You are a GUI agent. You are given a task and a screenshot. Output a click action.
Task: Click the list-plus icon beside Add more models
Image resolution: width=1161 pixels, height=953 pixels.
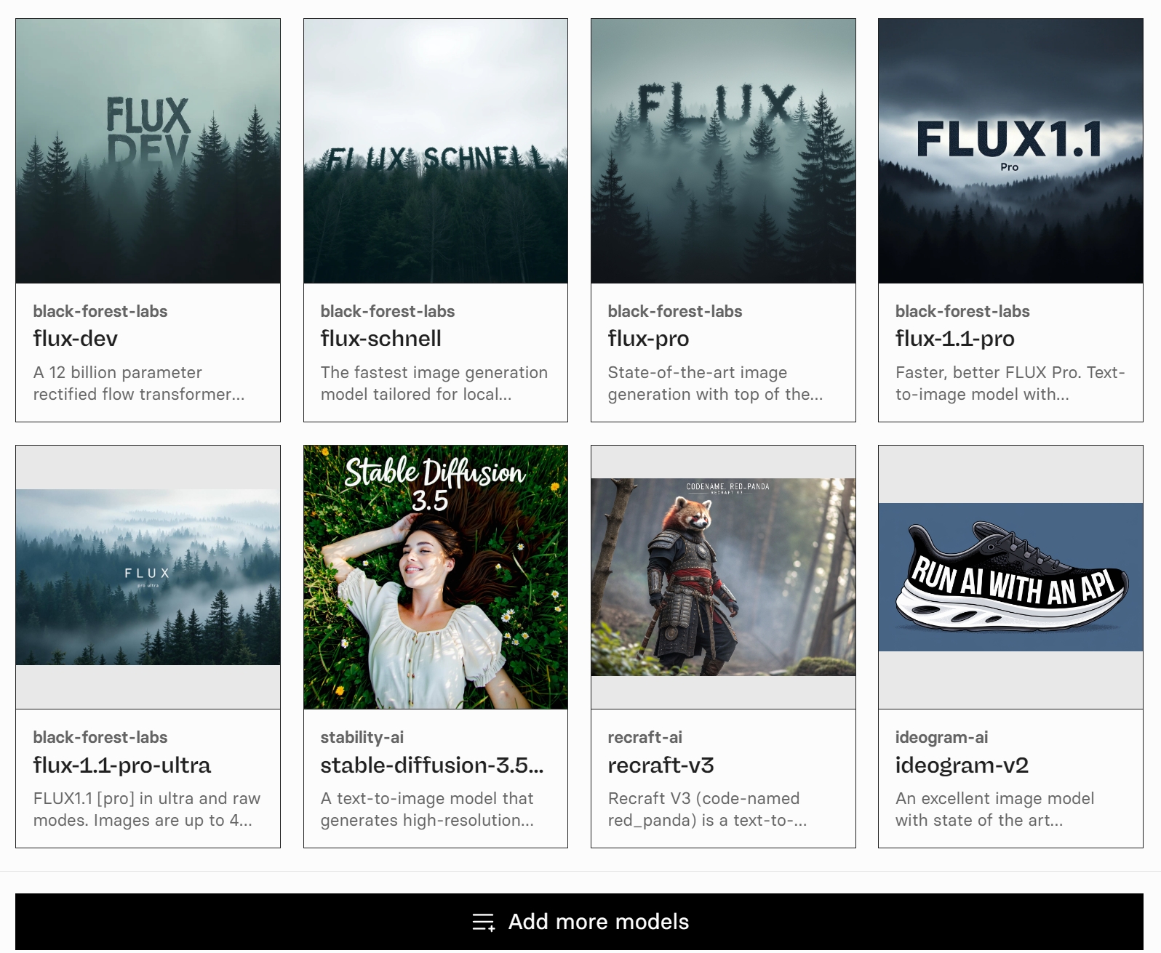484,922
